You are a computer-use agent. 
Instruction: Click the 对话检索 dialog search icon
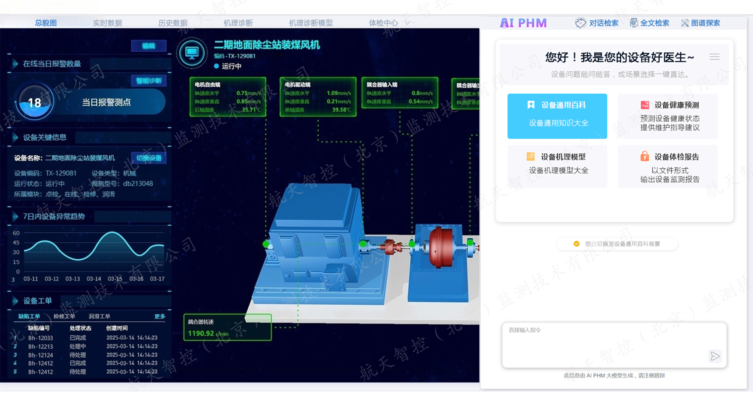tap(580, 23)
